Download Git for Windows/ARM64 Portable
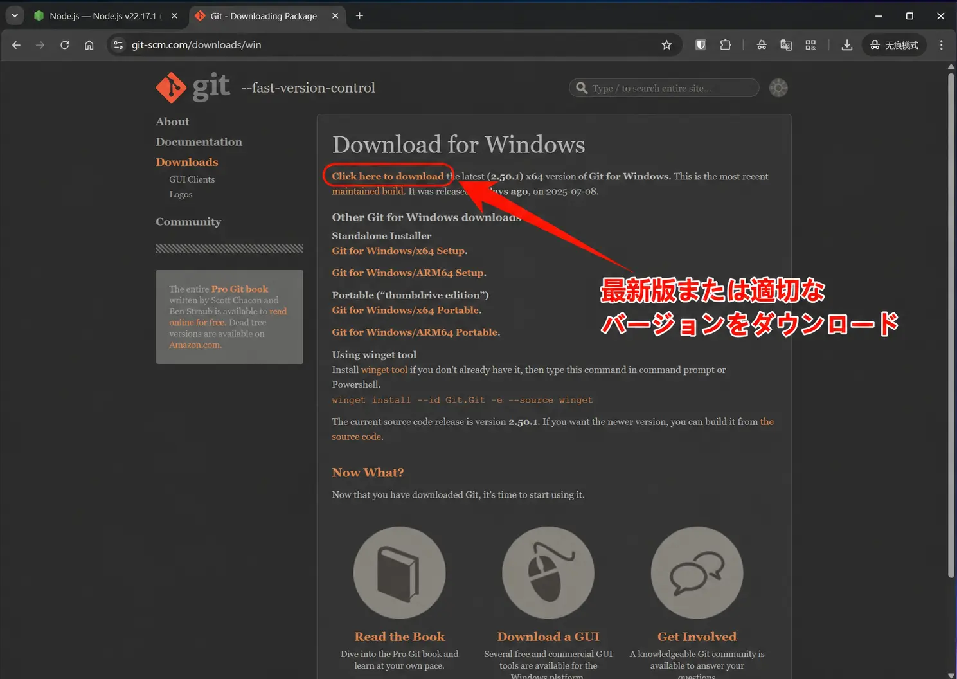The height and width of the screenshot is (679, 957). 415,332
